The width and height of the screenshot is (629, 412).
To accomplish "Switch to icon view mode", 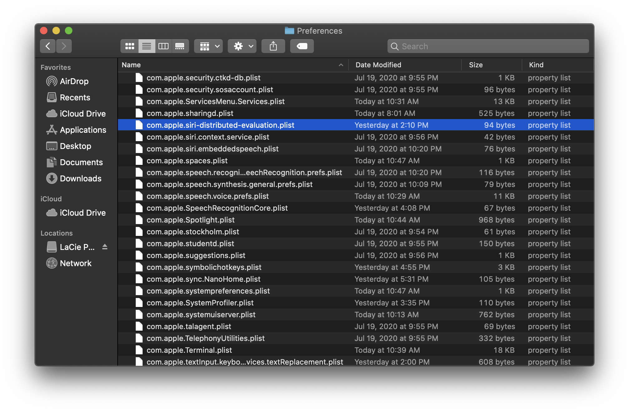I will tap(129, 46).
